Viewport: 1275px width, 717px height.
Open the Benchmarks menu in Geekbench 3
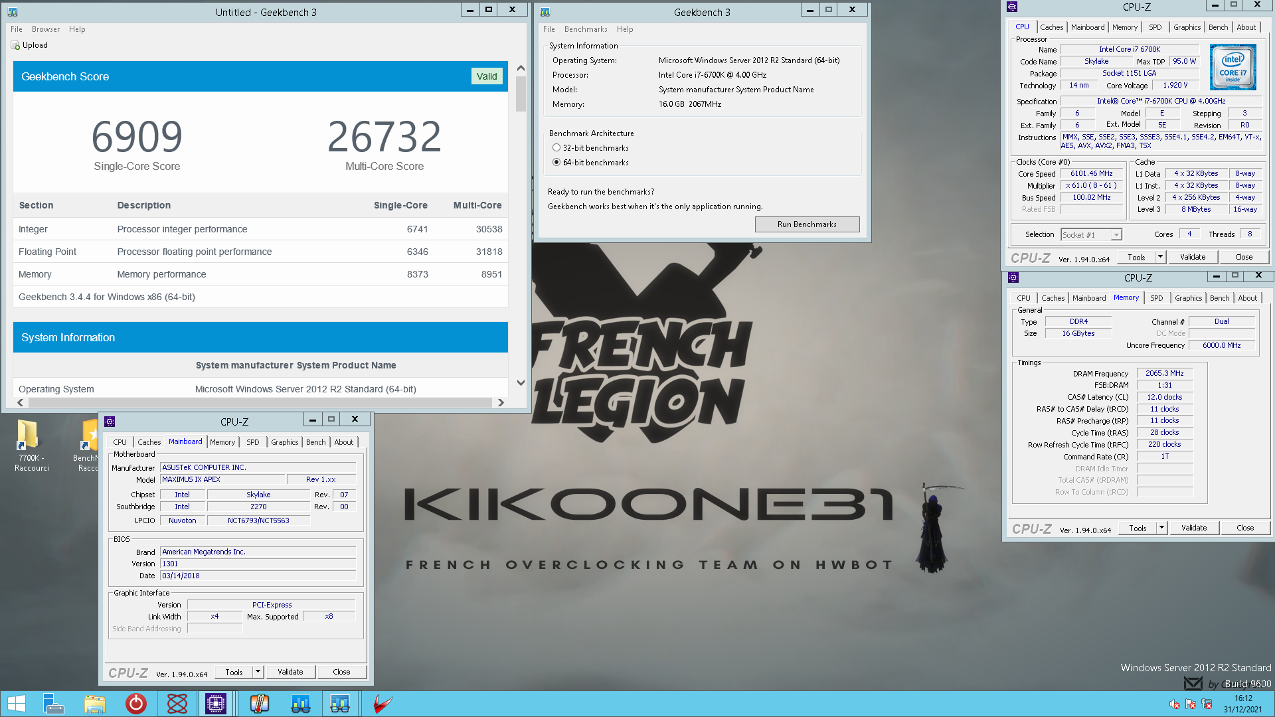point(586,29)
